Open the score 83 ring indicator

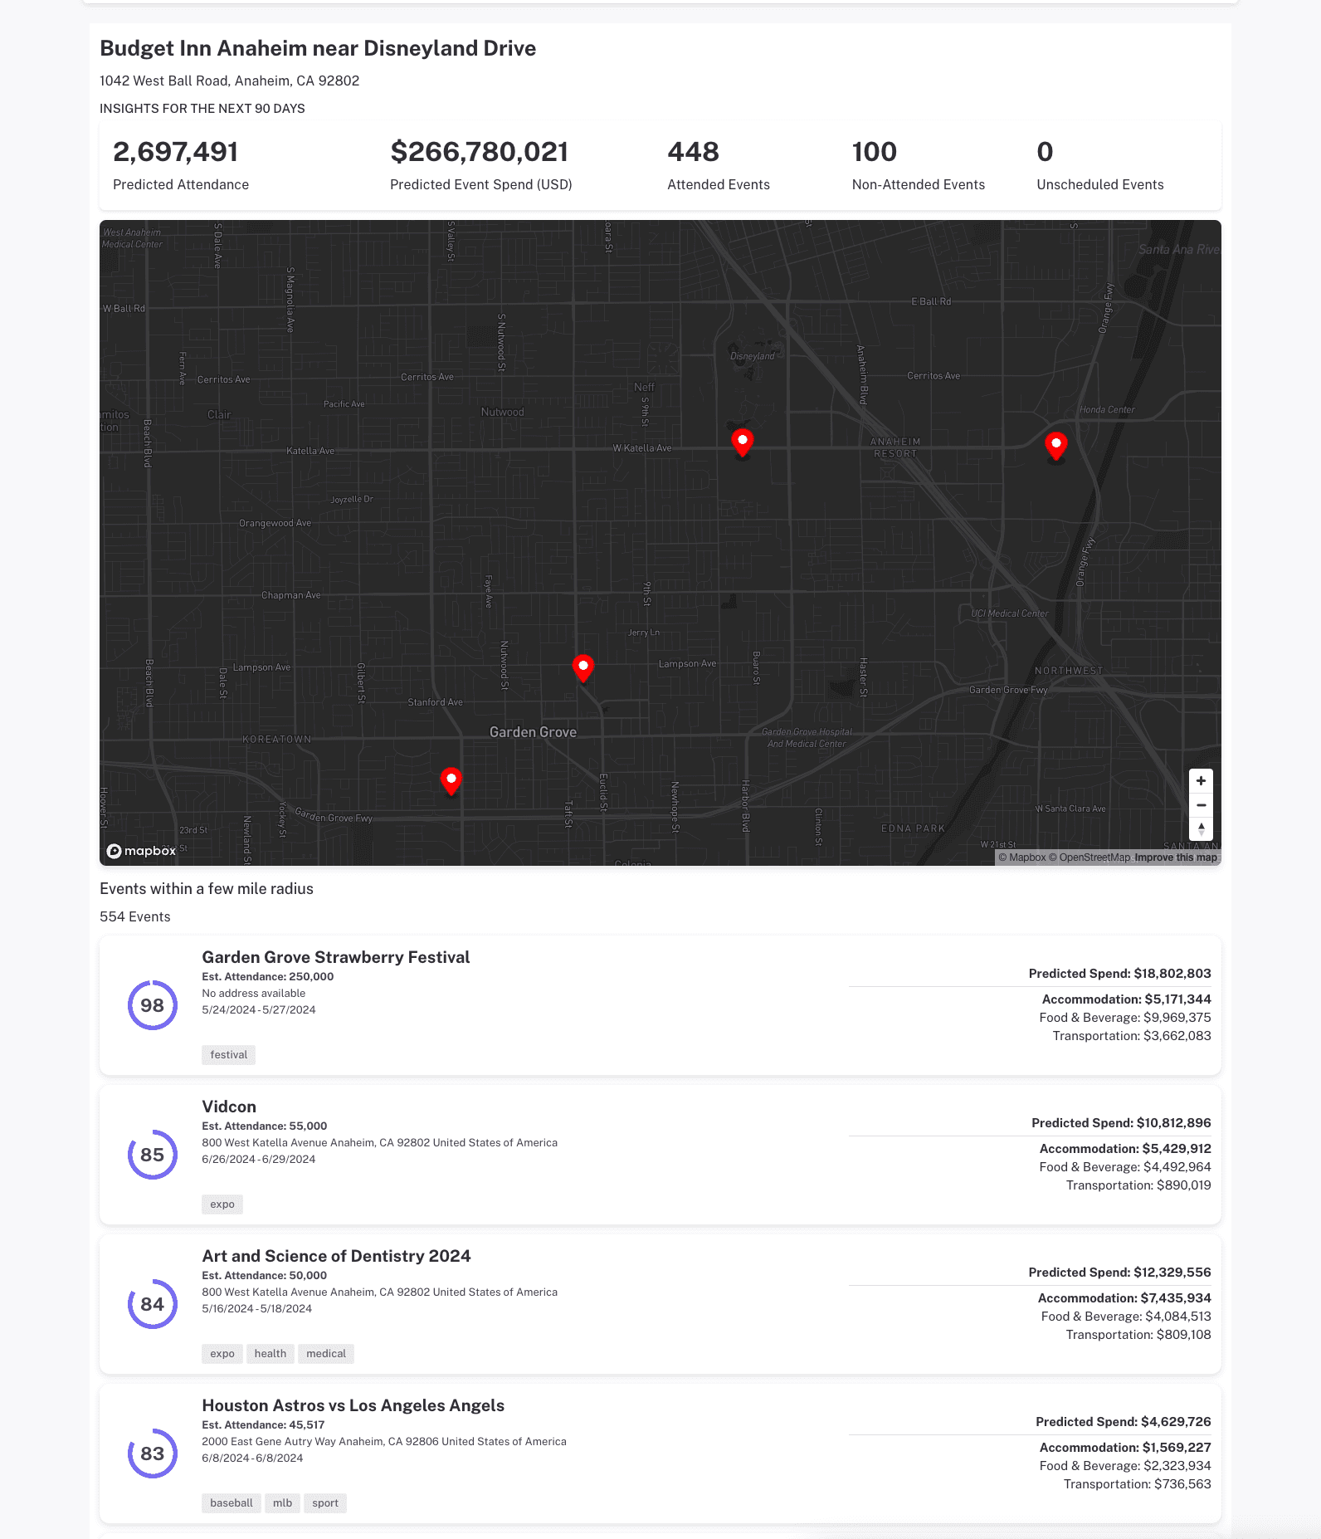click(x=153, y=1453)
